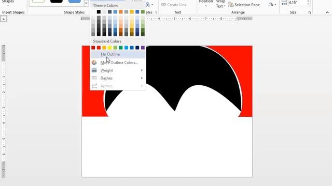Increase shape width with up stepper
Viewport: 332px width, 186px height.
308,1
